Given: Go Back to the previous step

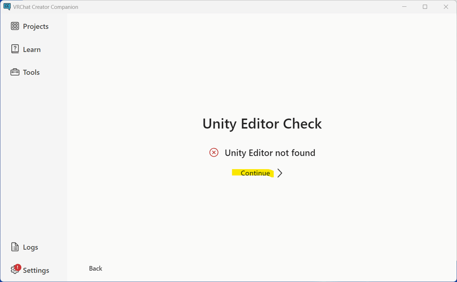Looking at the screenshot, I should pyautogui.click(x=96, y=268).
